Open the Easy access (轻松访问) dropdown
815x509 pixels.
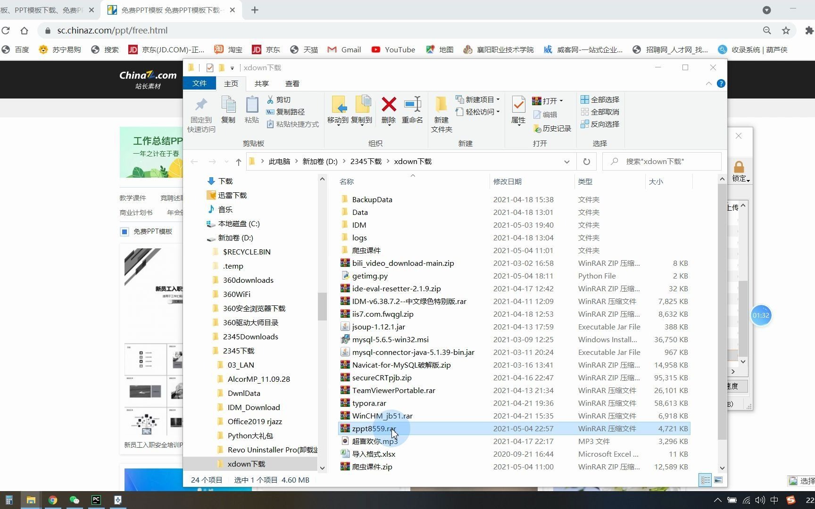(478, 112)
